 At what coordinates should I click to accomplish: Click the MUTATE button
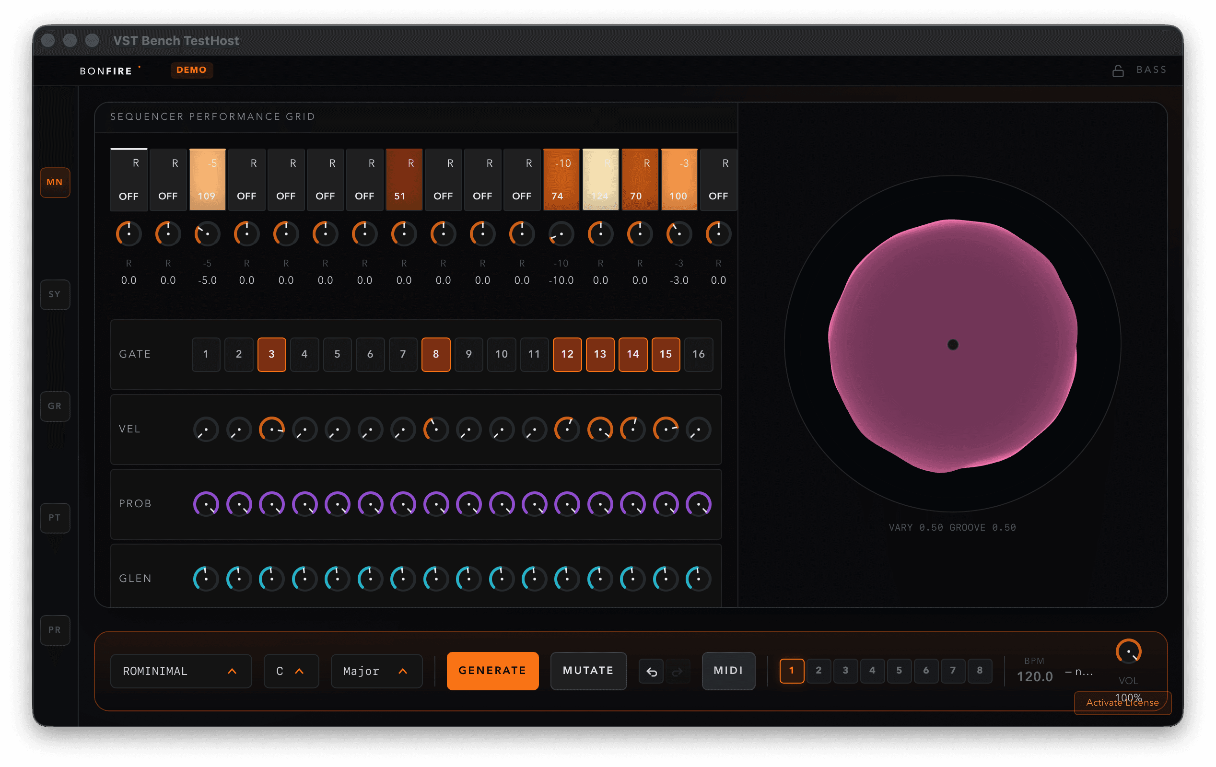pyautogui.click(x=588, y=671)
